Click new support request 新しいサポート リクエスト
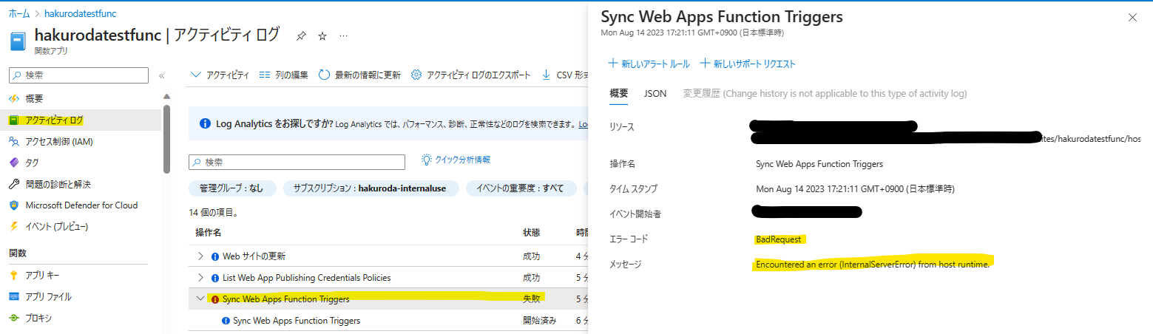 [x=748, y=64]
